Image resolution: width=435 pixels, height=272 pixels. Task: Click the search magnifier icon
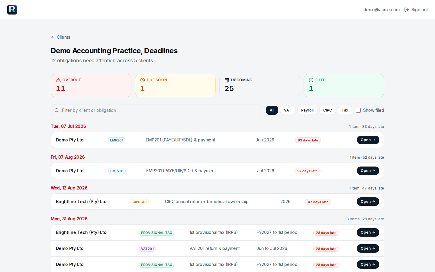pos(57,110)
